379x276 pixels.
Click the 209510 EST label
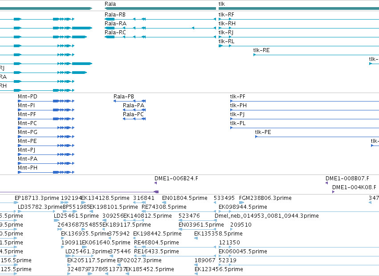coord(241,225)
